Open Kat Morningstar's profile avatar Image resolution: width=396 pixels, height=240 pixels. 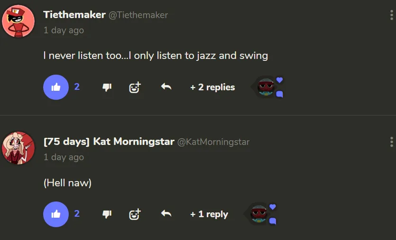click(18, 148)
